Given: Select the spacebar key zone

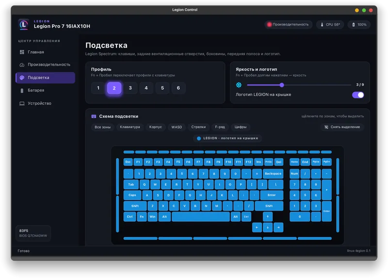Looking at the screenshot, I should pos(201,216).
